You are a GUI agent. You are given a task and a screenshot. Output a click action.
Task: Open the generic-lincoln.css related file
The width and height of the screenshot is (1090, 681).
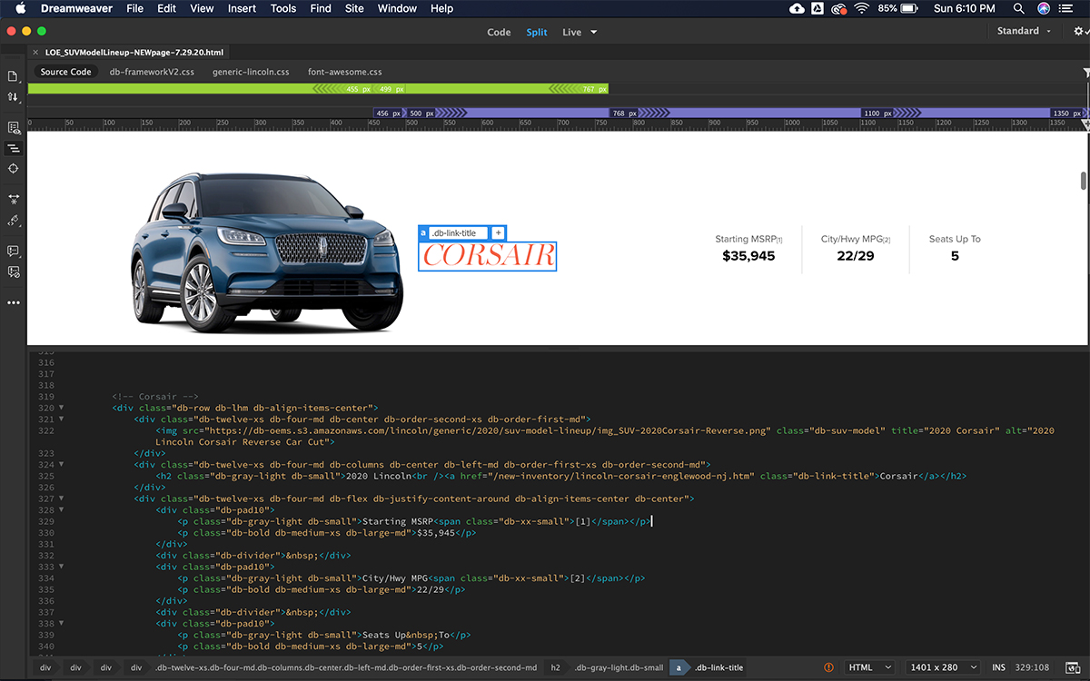tap(251, 72)
